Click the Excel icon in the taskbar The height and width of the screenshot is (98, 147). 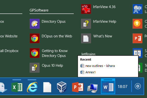[x=17, y=87]
